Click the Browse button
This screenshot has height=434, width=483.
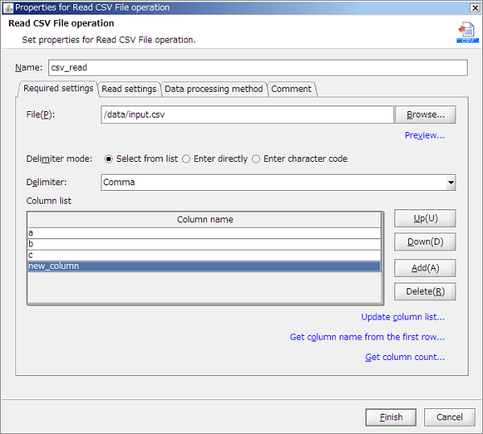click(x=425, y=115)
